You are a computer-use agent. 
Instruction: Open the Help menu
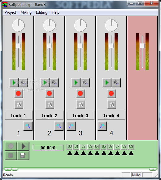click(x=55, y=12)
